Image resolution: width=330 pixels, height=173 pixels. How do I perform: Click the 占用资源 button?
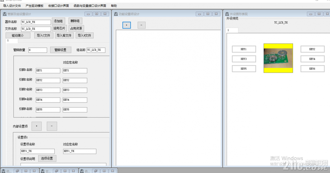(76, 28)
